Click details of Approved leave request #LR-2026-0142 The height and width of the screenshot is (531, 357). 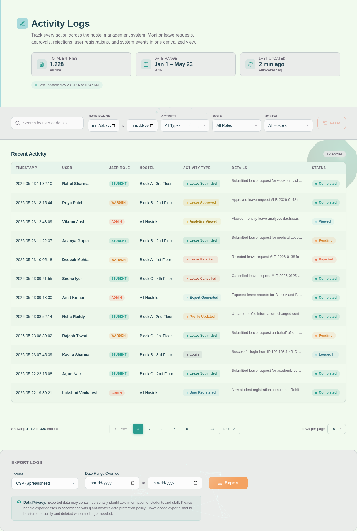[x=267, y=200]
